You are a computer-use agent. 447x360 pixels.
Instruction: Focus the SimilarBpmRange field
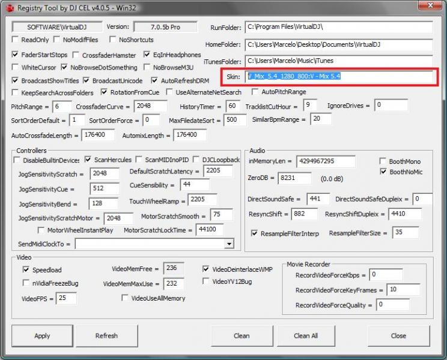click(321, 119)
